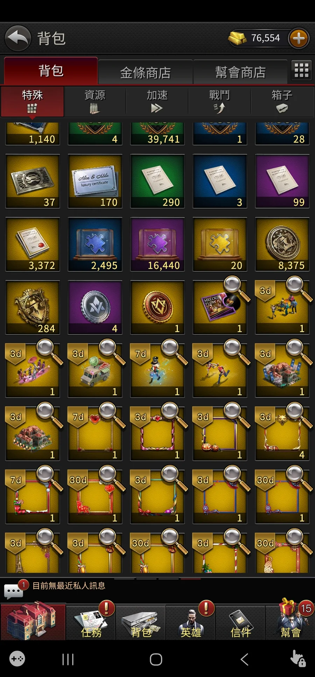
Task: Open 英雄 from bottom navigation
Action: 191,622
